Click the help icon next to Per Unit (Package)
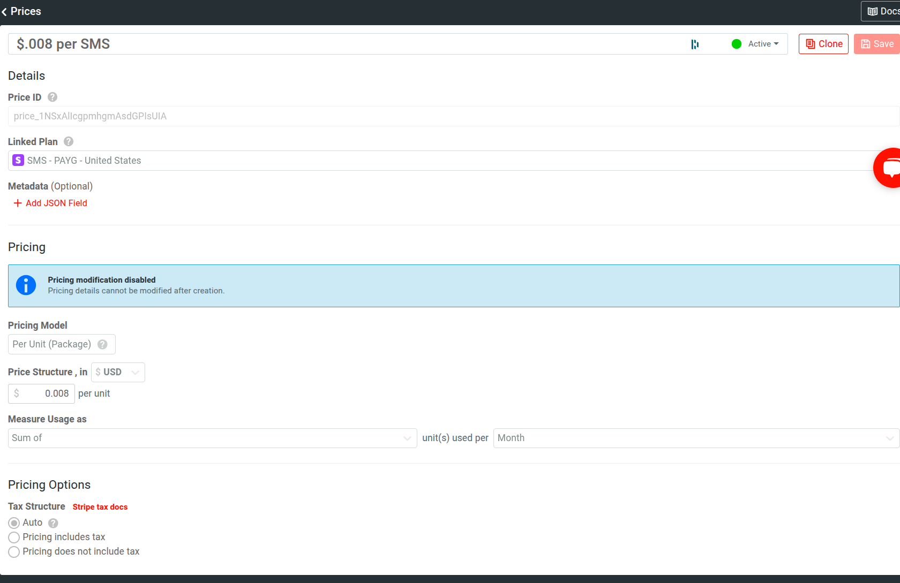Viewport: 900px width, 583px height. (x=102, y=344)
